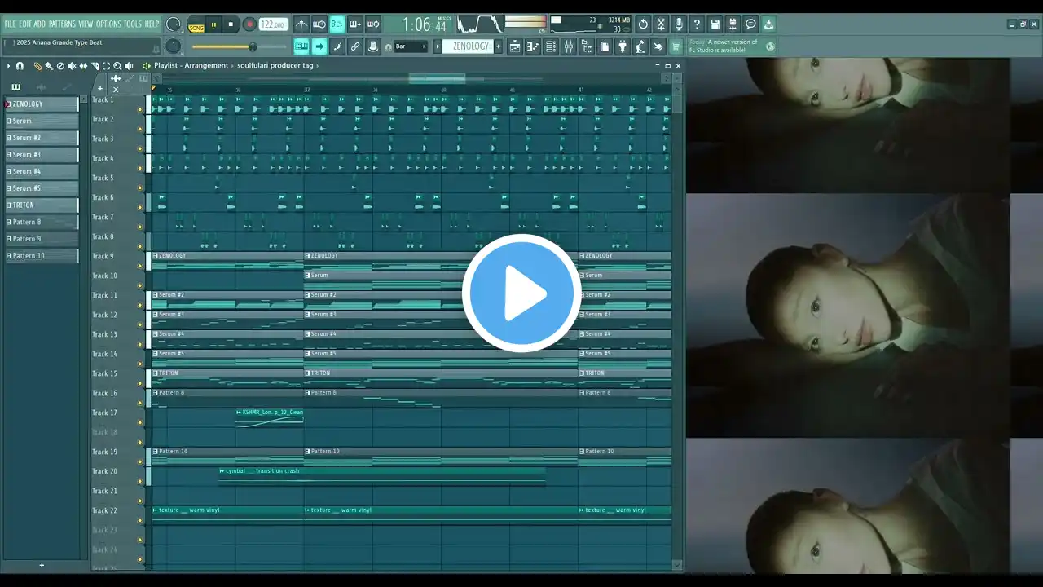Toggle overdub blend recording
This screenshot has width=1043, height=587.
[x=355, y=24]
